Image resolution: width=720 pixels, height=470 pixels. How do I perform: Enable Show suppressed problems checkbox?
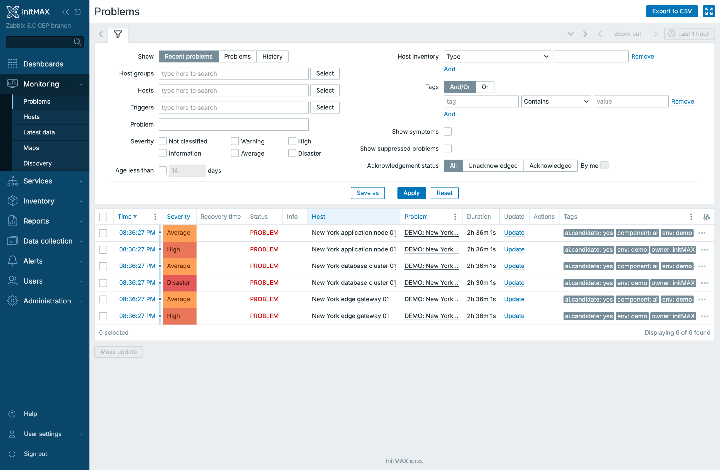pos(447,149)
